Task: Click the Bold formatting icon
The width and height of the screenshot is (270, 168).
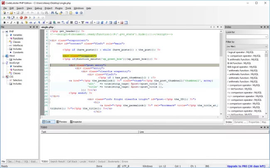Action: (5, 22)
